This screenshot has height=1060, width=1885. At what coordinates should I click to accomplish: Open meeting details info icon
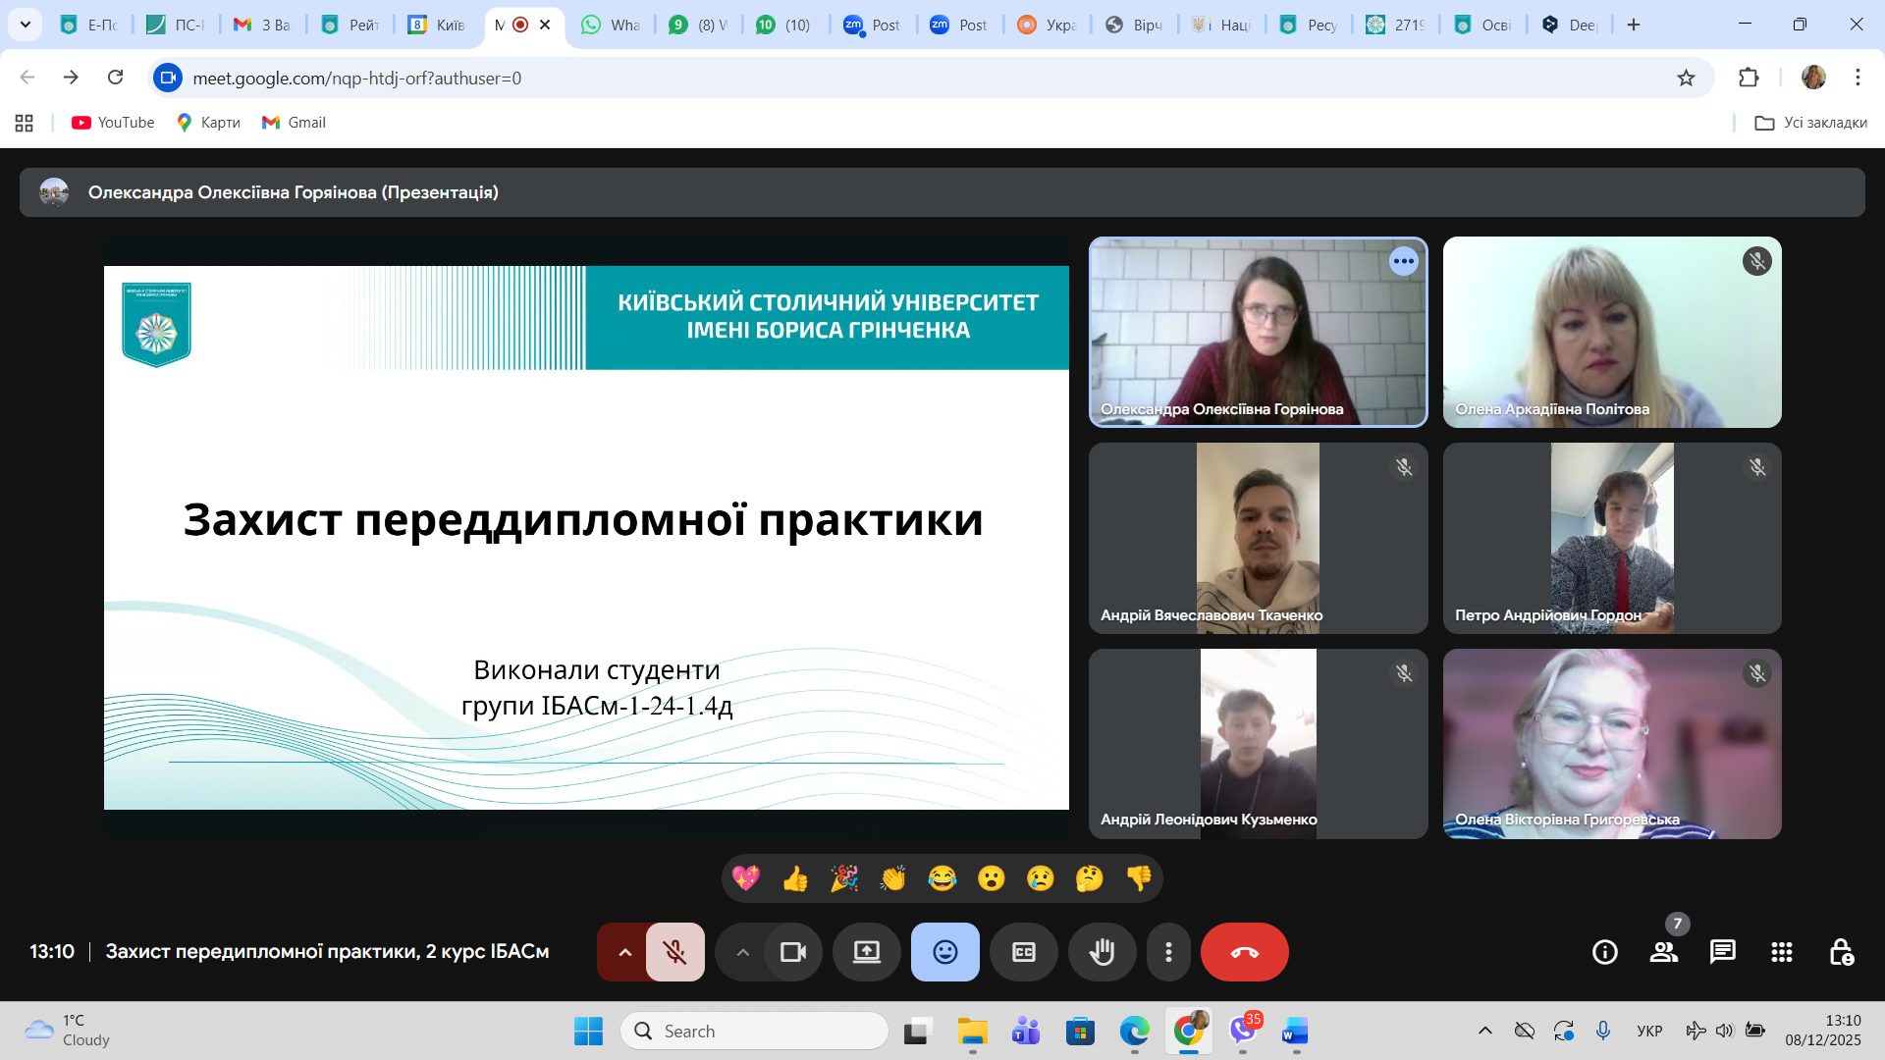(x=1604, y=952)
